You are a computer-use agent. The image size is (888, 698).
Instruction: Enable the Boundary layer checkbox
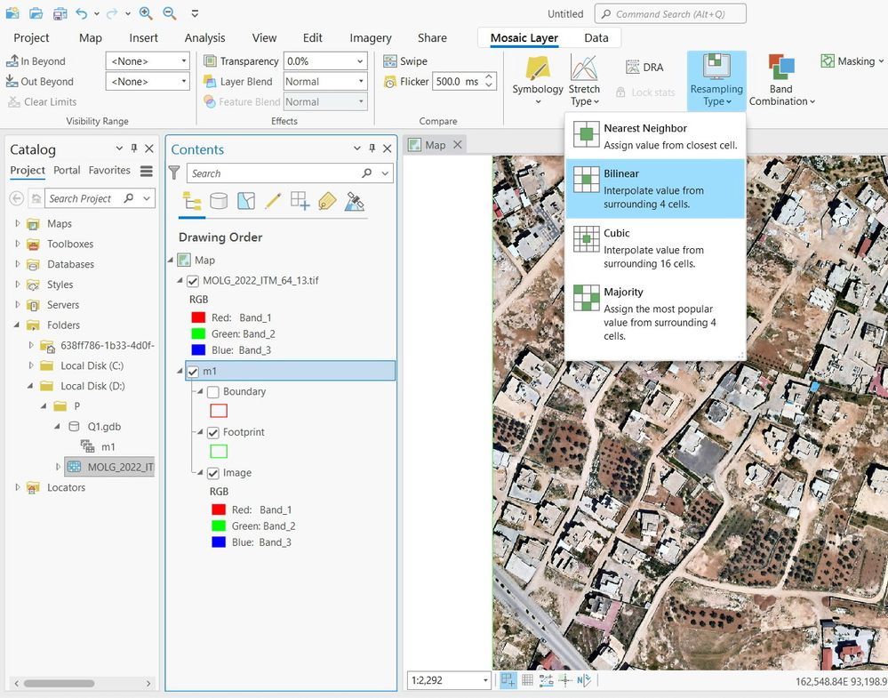(213, 392)
